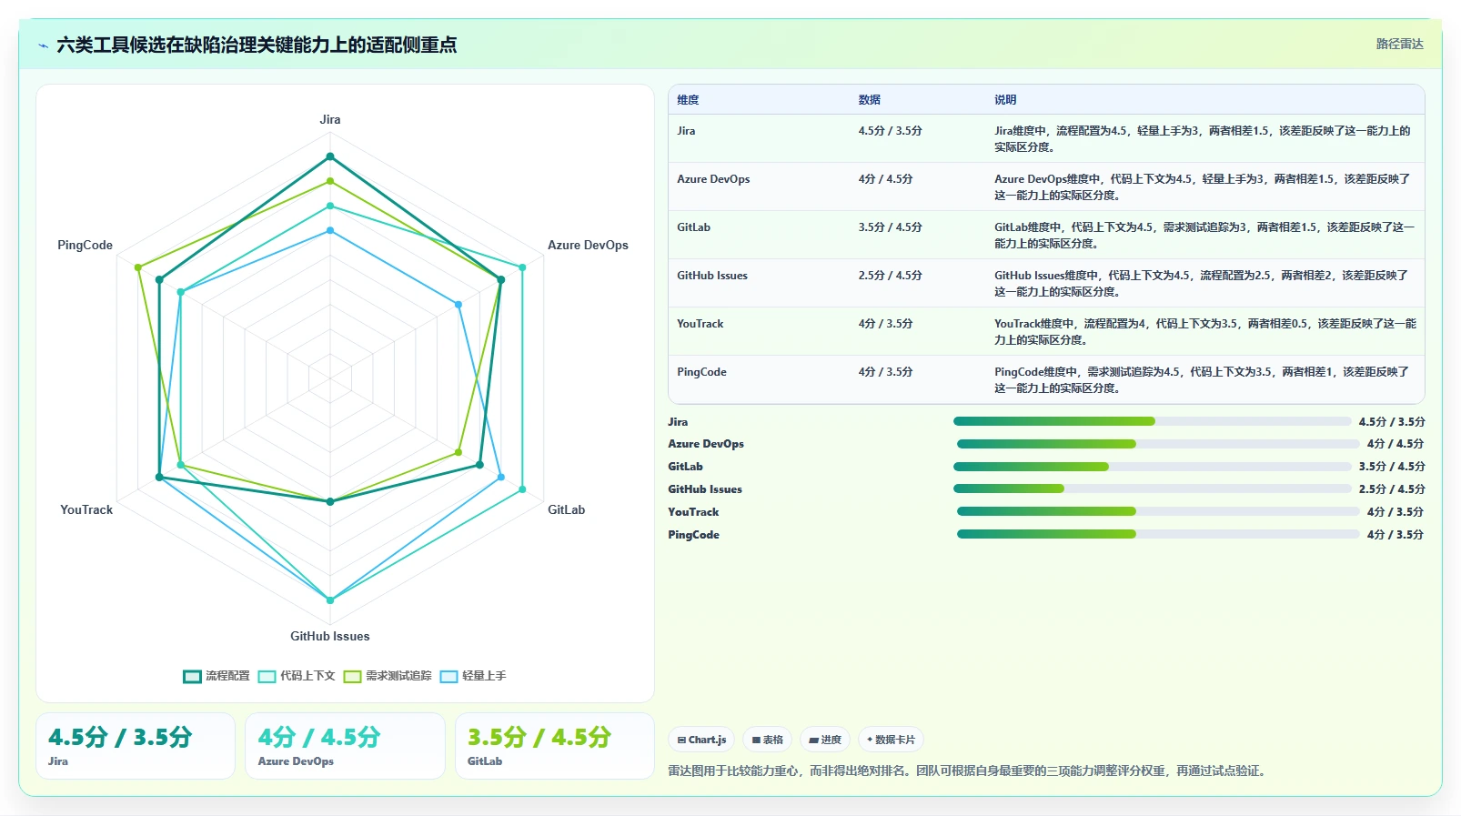This screenshot has width=1461, height=816.
Task: Click the Chart.js chip
Action: [x=701, y=740]
